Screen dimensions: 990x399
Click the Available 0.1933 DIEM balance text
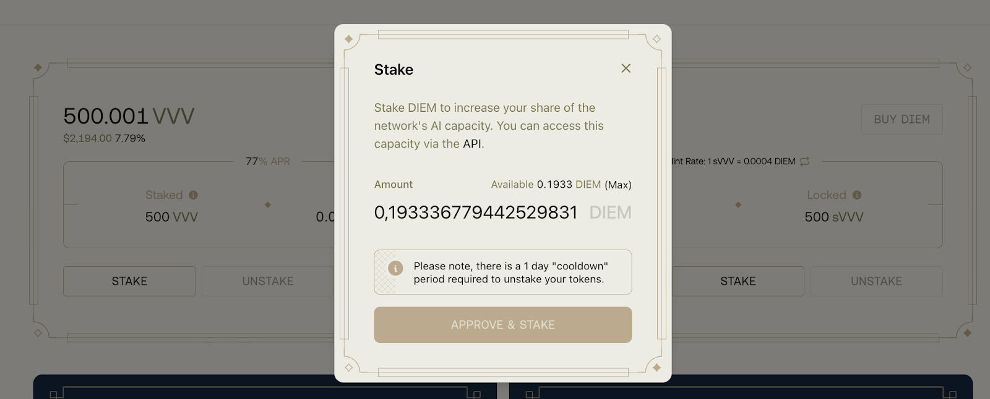point(546,185)
